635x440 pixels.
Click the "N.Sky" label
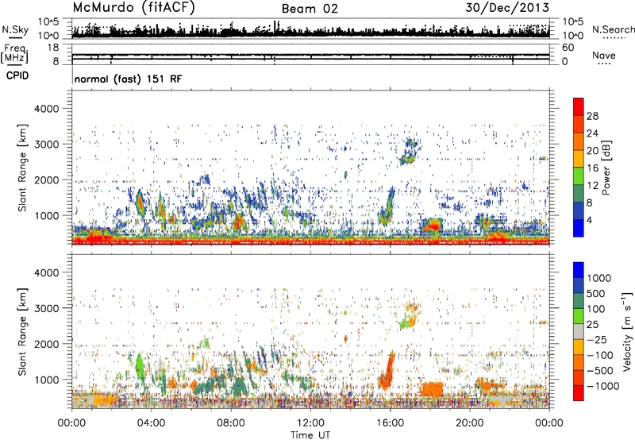coord(15,29)
